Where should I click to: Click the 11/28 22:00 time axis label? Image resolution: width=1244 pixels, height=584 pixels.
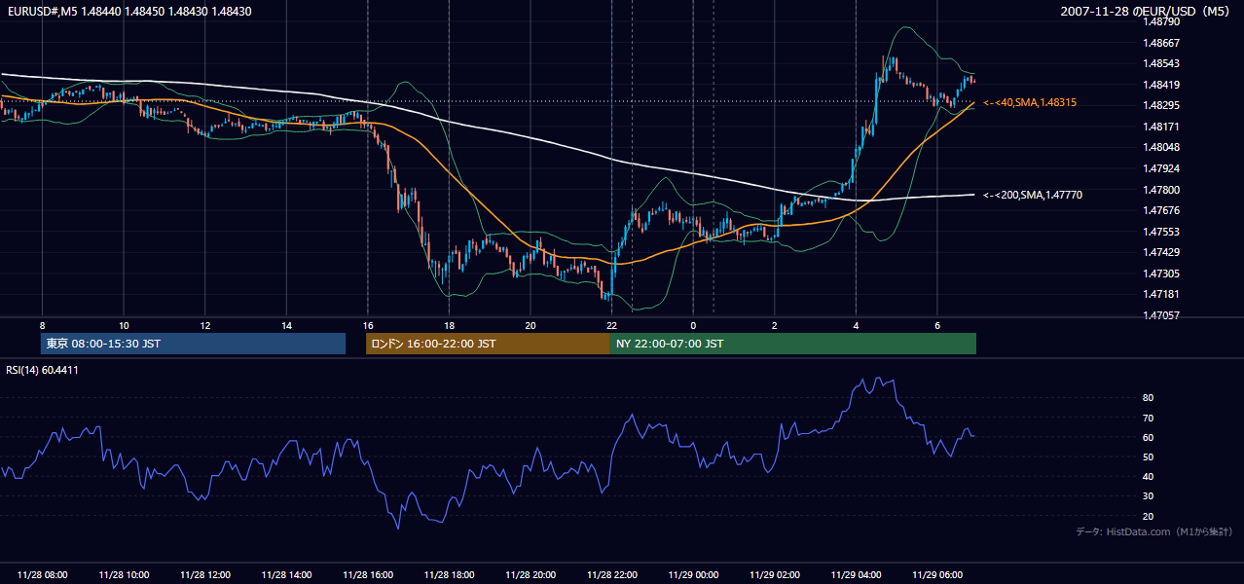(611, 575)
